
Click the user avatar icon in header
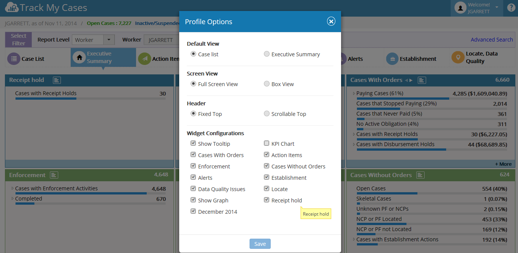[x=460, y=8]
